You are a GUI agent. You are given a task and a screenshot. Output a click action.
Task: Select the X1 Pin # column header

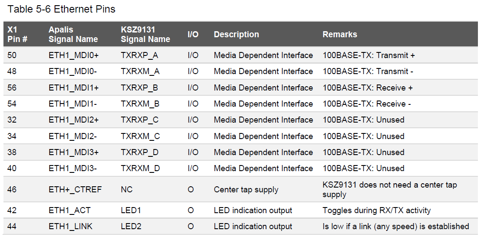[17, 35]
